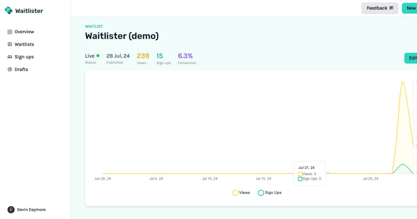
Task: Click the 6.3% Conversion stat
Action: click(x=187, y=58)
